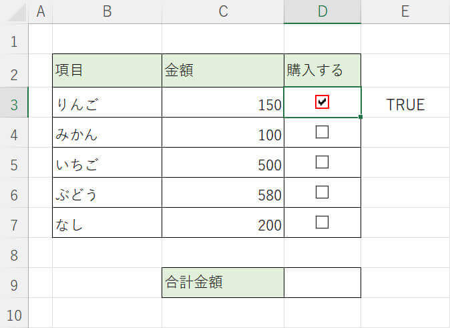Select the 金額 header cell

click(x=222, y=71)
